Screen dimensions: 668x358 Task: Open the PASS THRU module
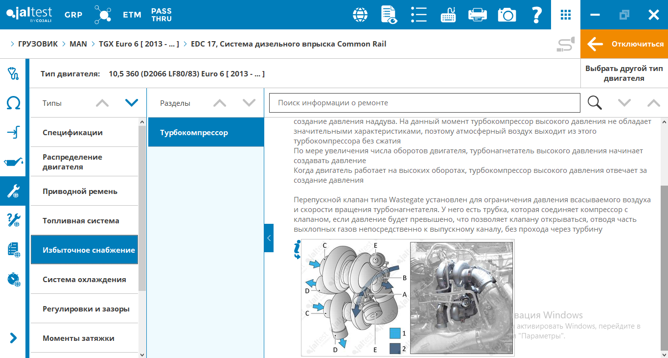pyautogui.click(x=161, y=15)
